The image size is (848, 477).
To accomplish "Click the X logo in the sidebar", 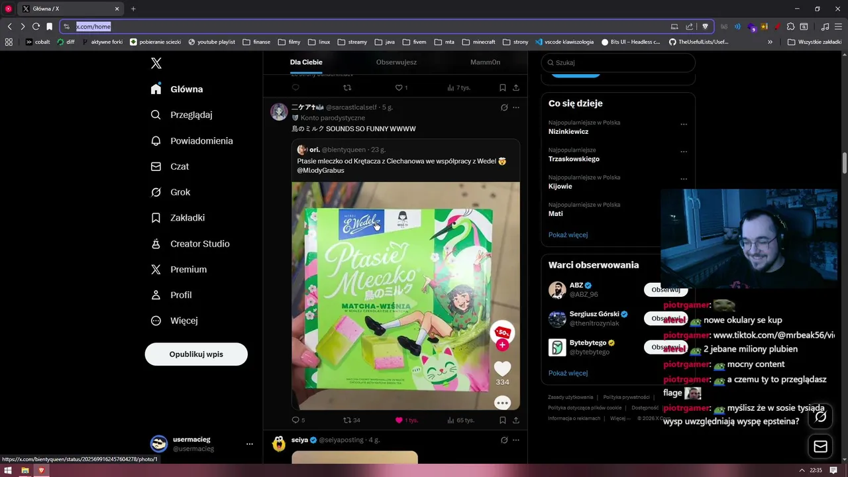I will pyautogui.click(x=156, y=63).
